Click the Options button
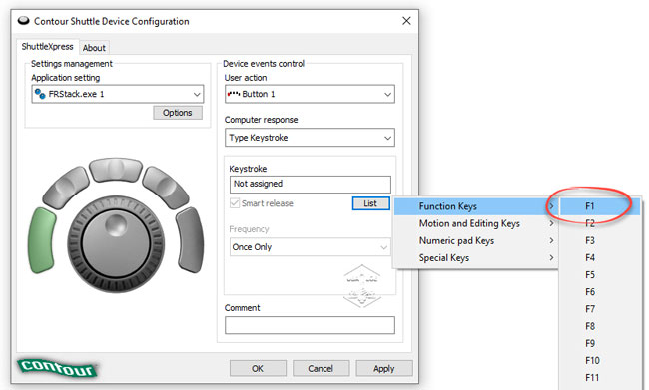The height and width of the screenshot is (390, 649). tap(178, 113)
